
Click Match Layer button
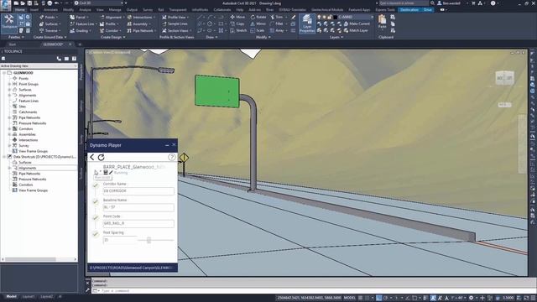pyautogui.click(x=356, y=30)
